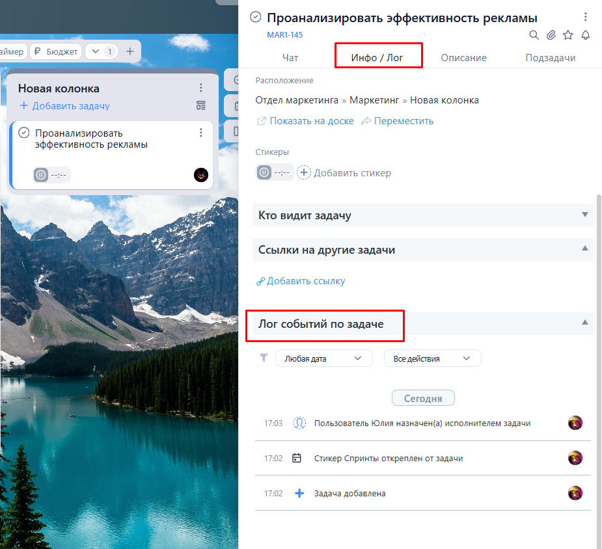Click user avatar on Задача добавлена log entry

575,493
